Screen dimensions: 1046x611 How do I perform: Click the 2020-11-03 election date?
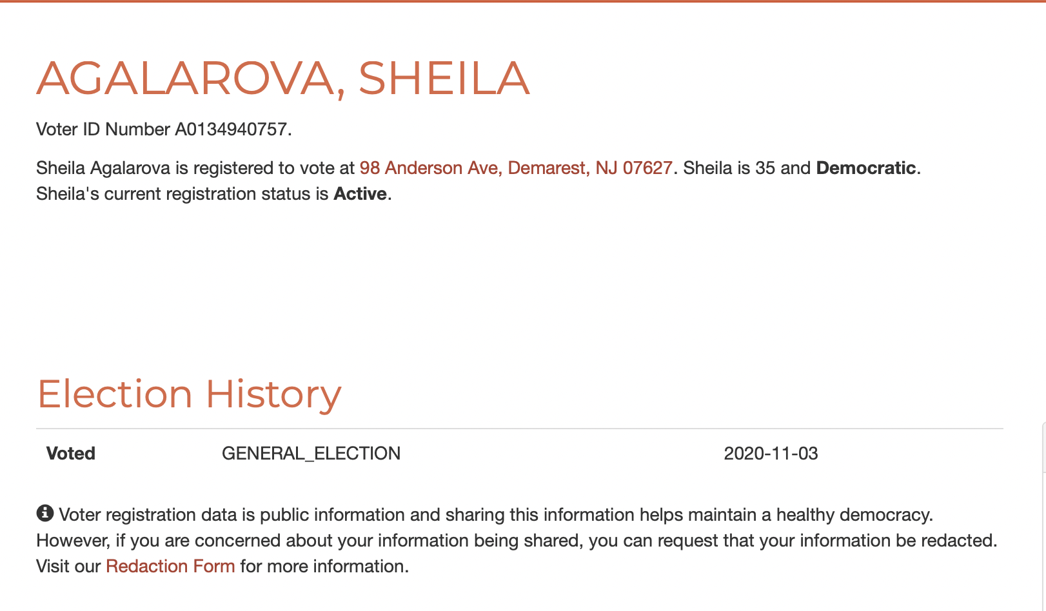coord(771,454)
